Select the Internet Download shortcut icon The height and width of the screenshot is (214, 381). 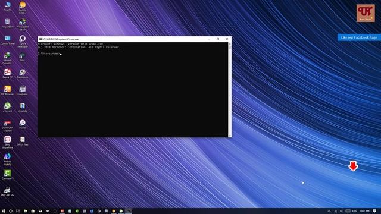click(7, 58)
